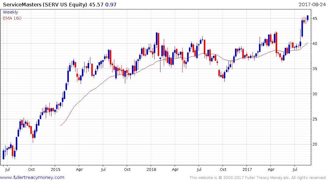Click the 20 price axis label
The height and width of the screenshot is (182, 326).
coord(314,144)
